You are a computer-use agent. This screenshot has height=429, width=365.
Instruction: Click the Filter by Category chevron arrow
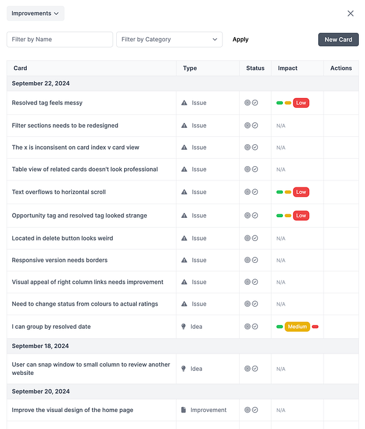click(x=215, y=40)
